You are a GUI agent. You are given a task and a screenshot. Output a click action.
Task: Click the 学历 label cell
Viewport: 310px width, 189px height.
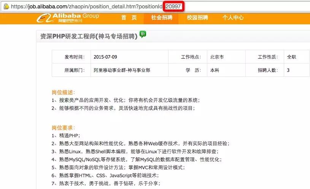coord(188,70)
